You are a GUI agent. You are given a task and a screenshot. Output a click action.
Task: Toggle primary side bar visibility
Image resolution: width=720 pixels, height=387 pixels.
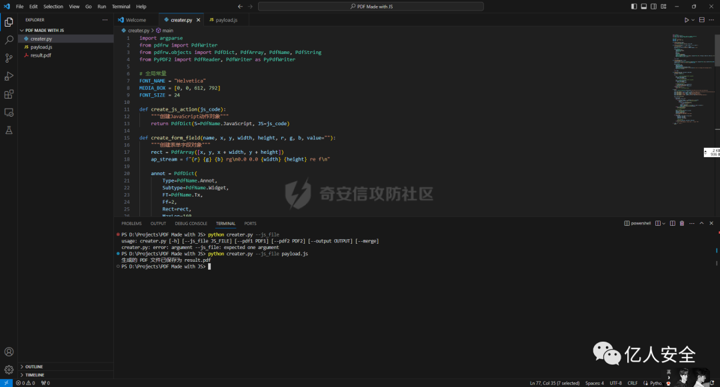click(x=634, y=7)
